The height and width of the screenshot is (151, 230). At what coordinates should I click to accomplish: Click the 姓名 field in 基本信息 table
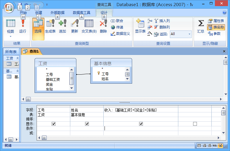click(105, 79)
